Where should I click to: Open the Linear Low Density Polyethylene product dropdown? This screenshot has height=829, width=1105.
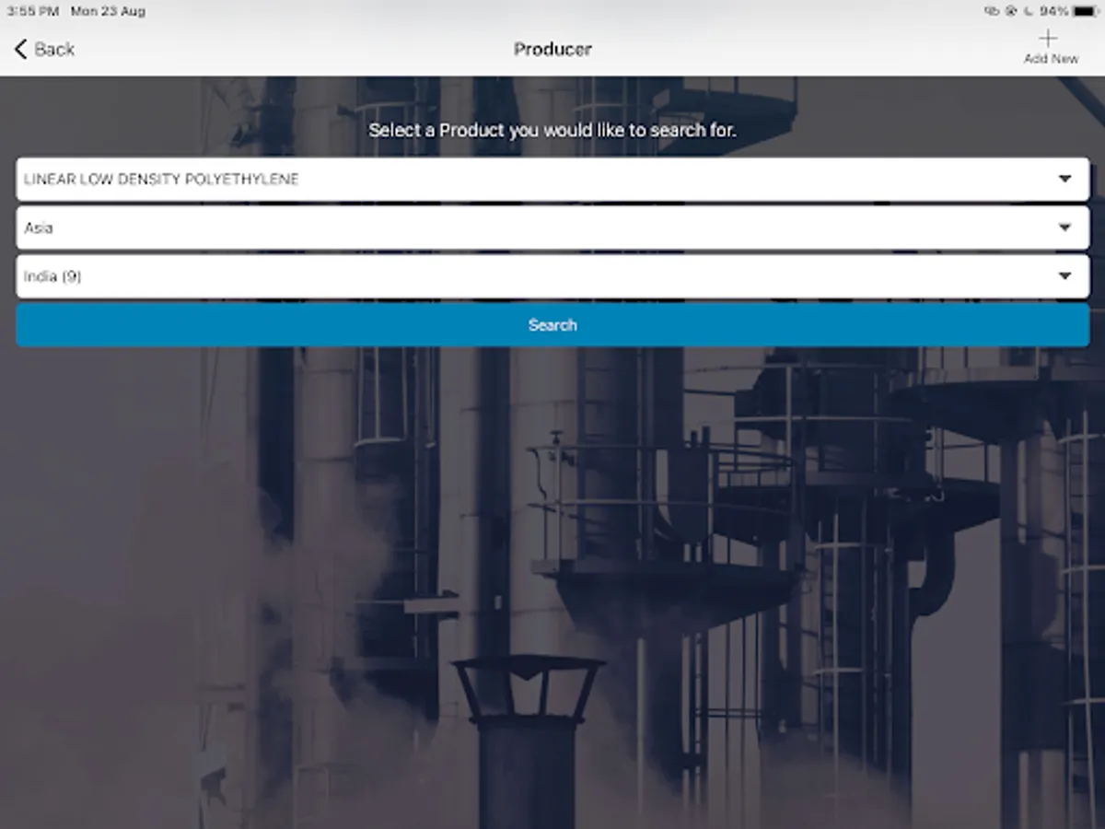click(x=552, y=179)
